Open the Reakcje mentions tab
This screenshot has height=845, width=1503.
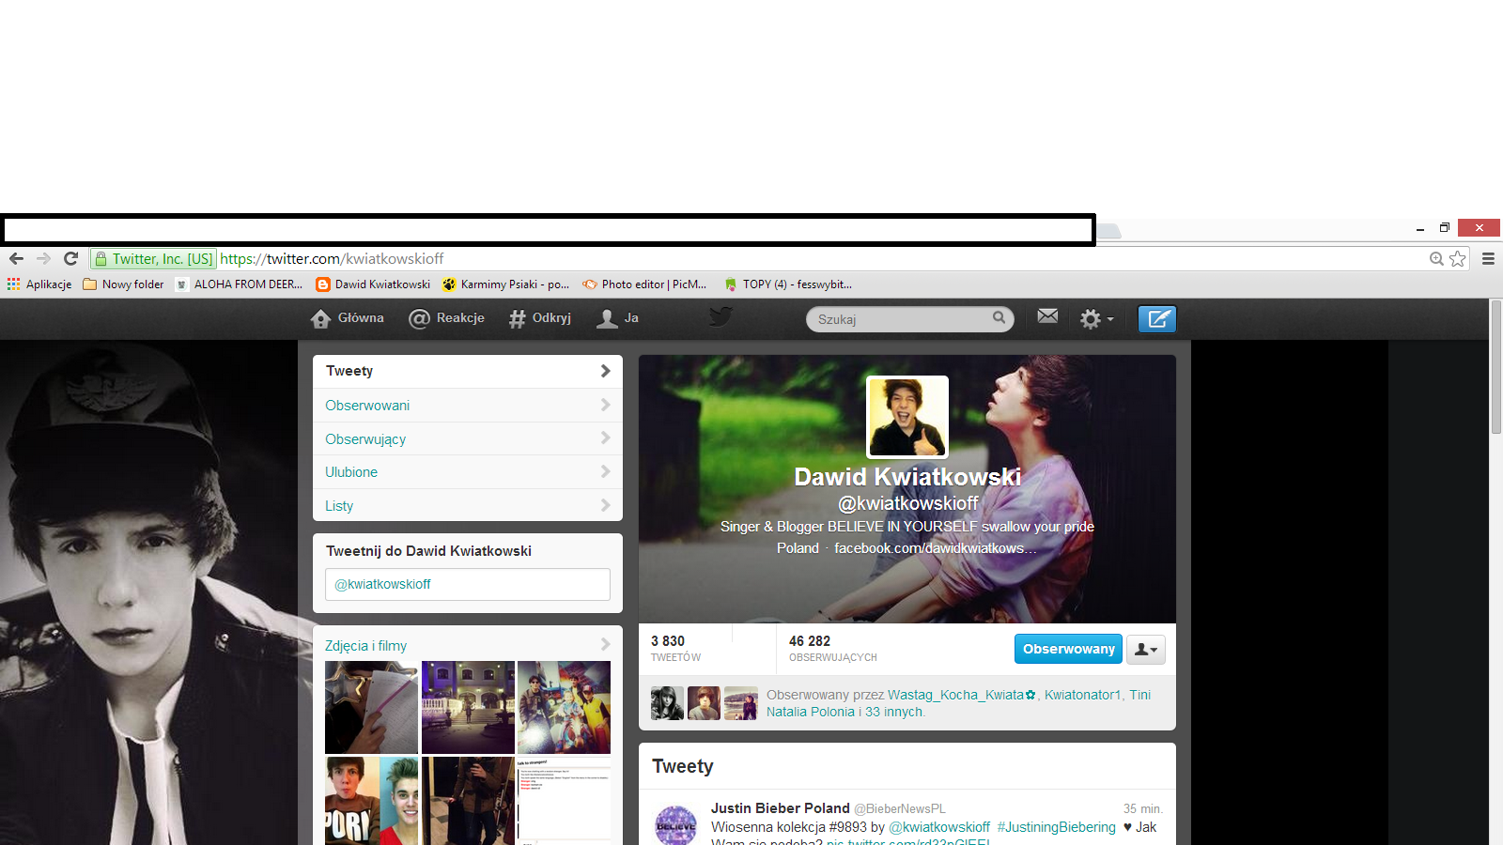click(447, 318)
